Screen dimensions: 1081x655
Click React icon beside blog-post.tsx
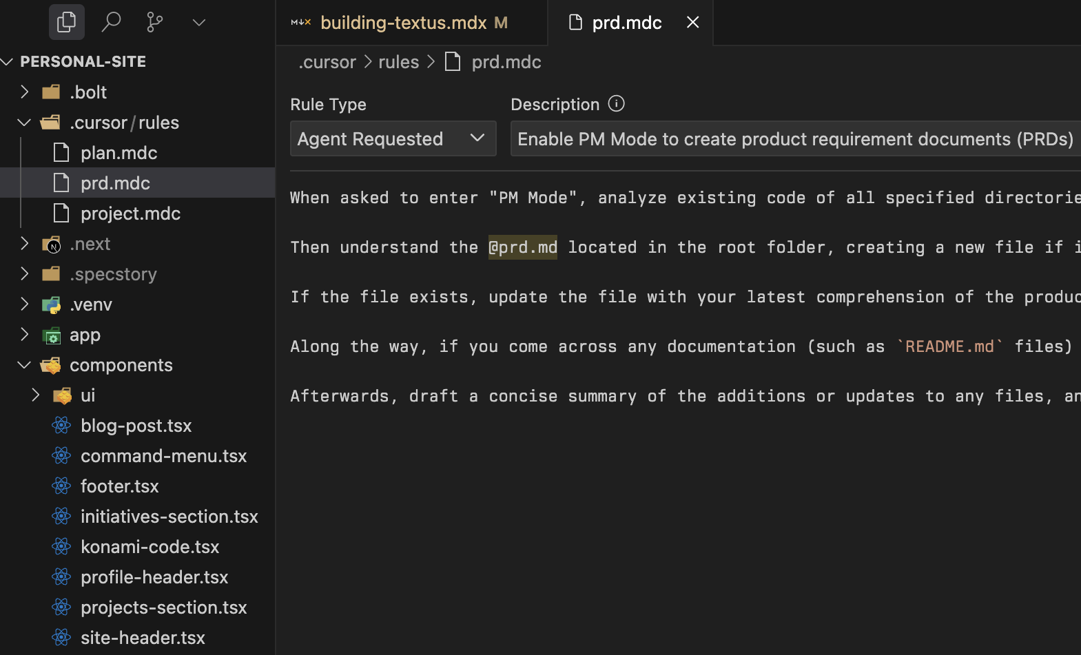click(x=61, y=425)
